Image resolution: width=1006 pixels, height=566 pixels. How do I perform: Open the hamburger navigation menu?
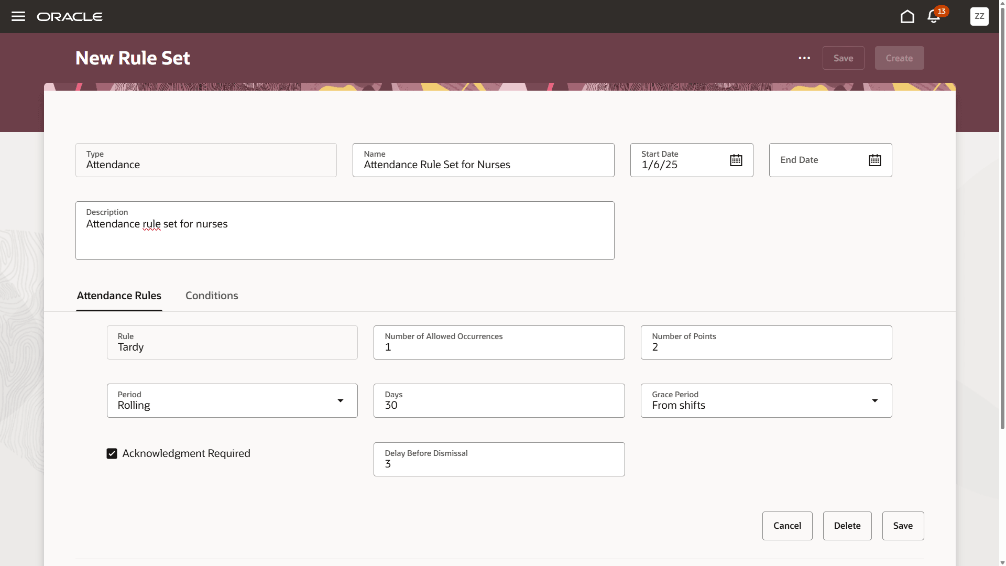pyautogui.click(x=18, y=16)
